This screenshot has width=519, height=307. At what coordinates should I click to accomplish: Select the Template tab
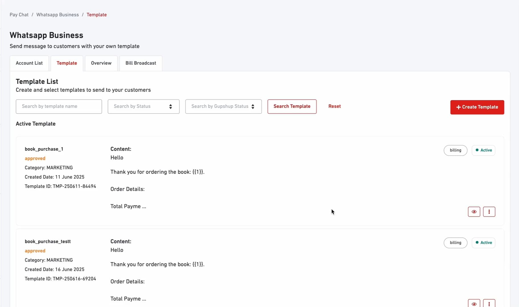[x=67, y=63]
